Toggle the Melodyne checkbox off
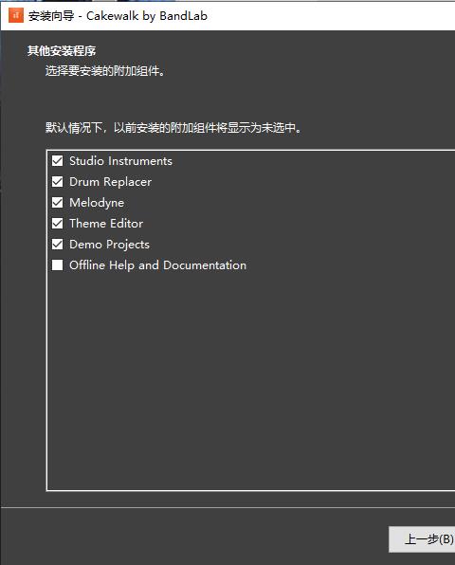Screen dimensions: 455x565 coord(57,203)
